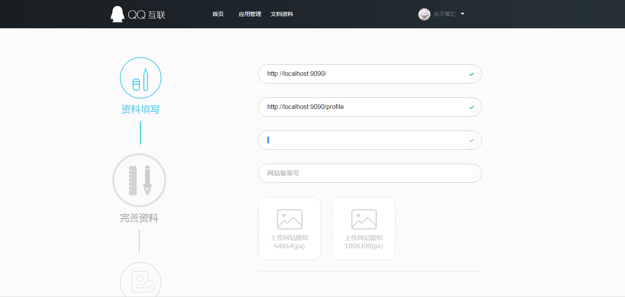Click the 完善资料 step label
The height and width of the screenshot is (297, 625).
[139, 218]
